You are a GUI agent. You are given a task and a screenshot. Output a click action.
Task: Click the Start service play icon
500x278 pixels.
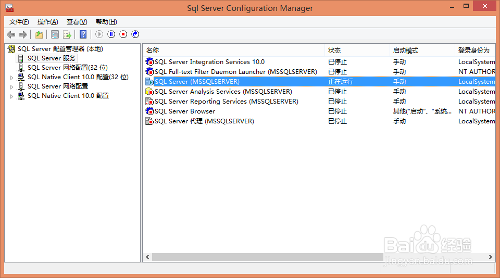click(x=99, y=34)
